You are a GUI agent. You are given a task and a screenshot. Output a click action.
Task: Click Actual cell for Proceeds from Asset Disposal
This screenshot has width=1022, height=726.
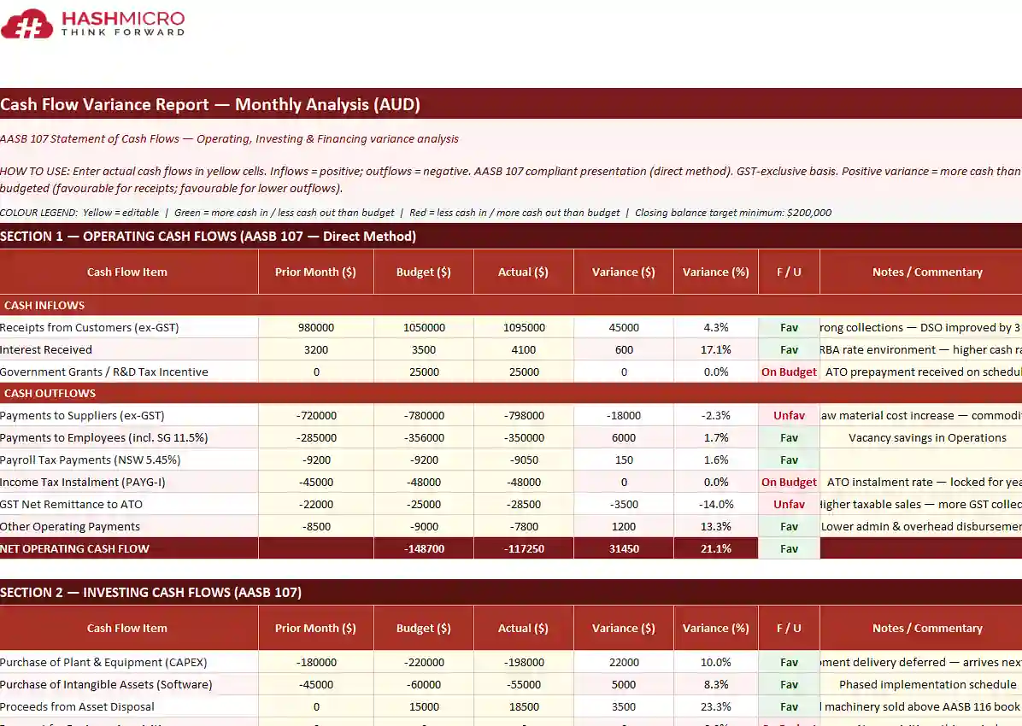coord(523,706)
